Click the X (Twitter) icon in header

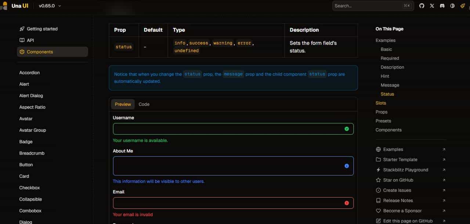(x=432, y=6)
